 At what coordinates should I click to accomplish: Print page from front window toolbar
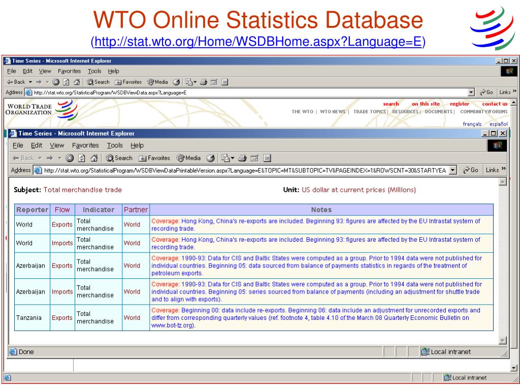click(242, 158)
